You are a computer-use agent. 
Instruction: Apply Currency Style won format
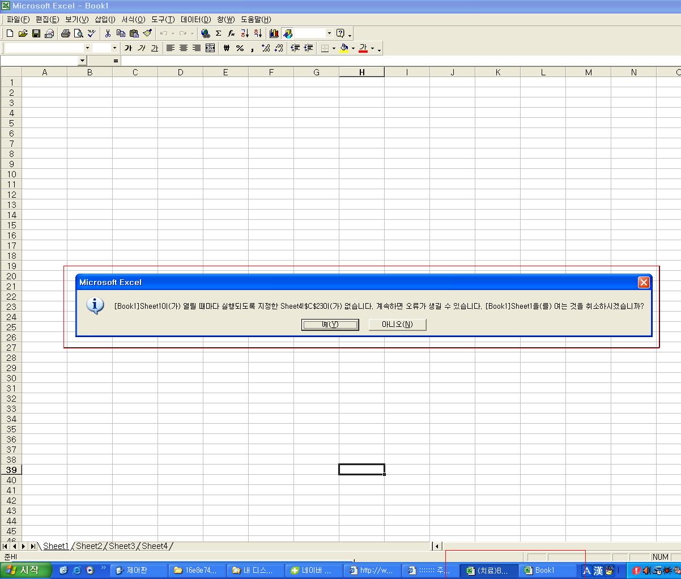pos(227,48)
